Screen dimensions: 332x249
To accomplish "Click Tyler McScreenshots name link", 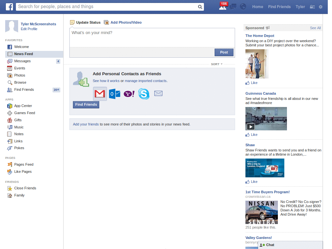I will (38, 24).
